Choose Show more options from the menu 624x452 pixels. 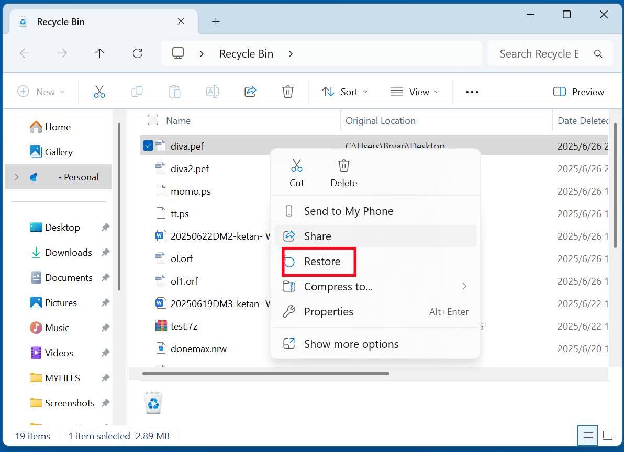point(351,344)
